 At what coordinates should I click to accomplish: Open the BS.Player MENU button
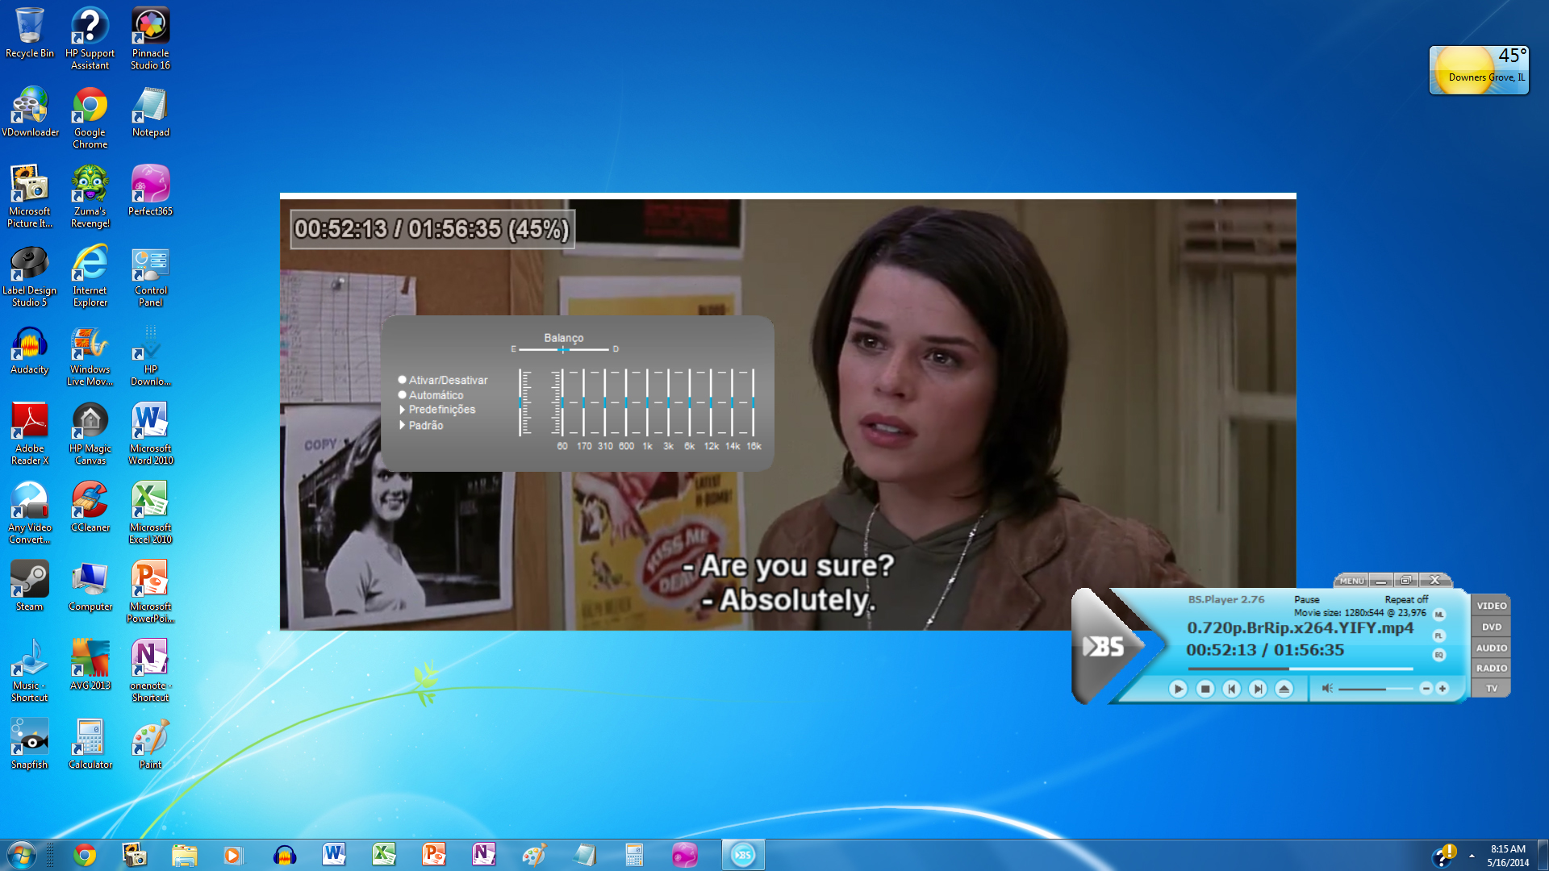[1351, 581]
